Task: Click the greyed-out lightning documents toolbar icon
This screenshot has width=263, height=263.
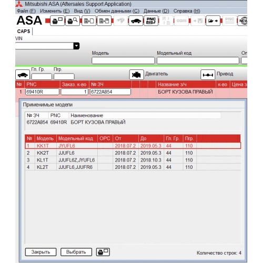Action: click(166, 21)
